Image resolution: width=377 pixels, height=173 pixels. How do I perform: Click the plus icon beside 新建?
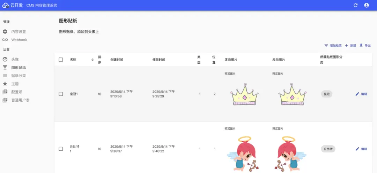(x=347, y=45)
